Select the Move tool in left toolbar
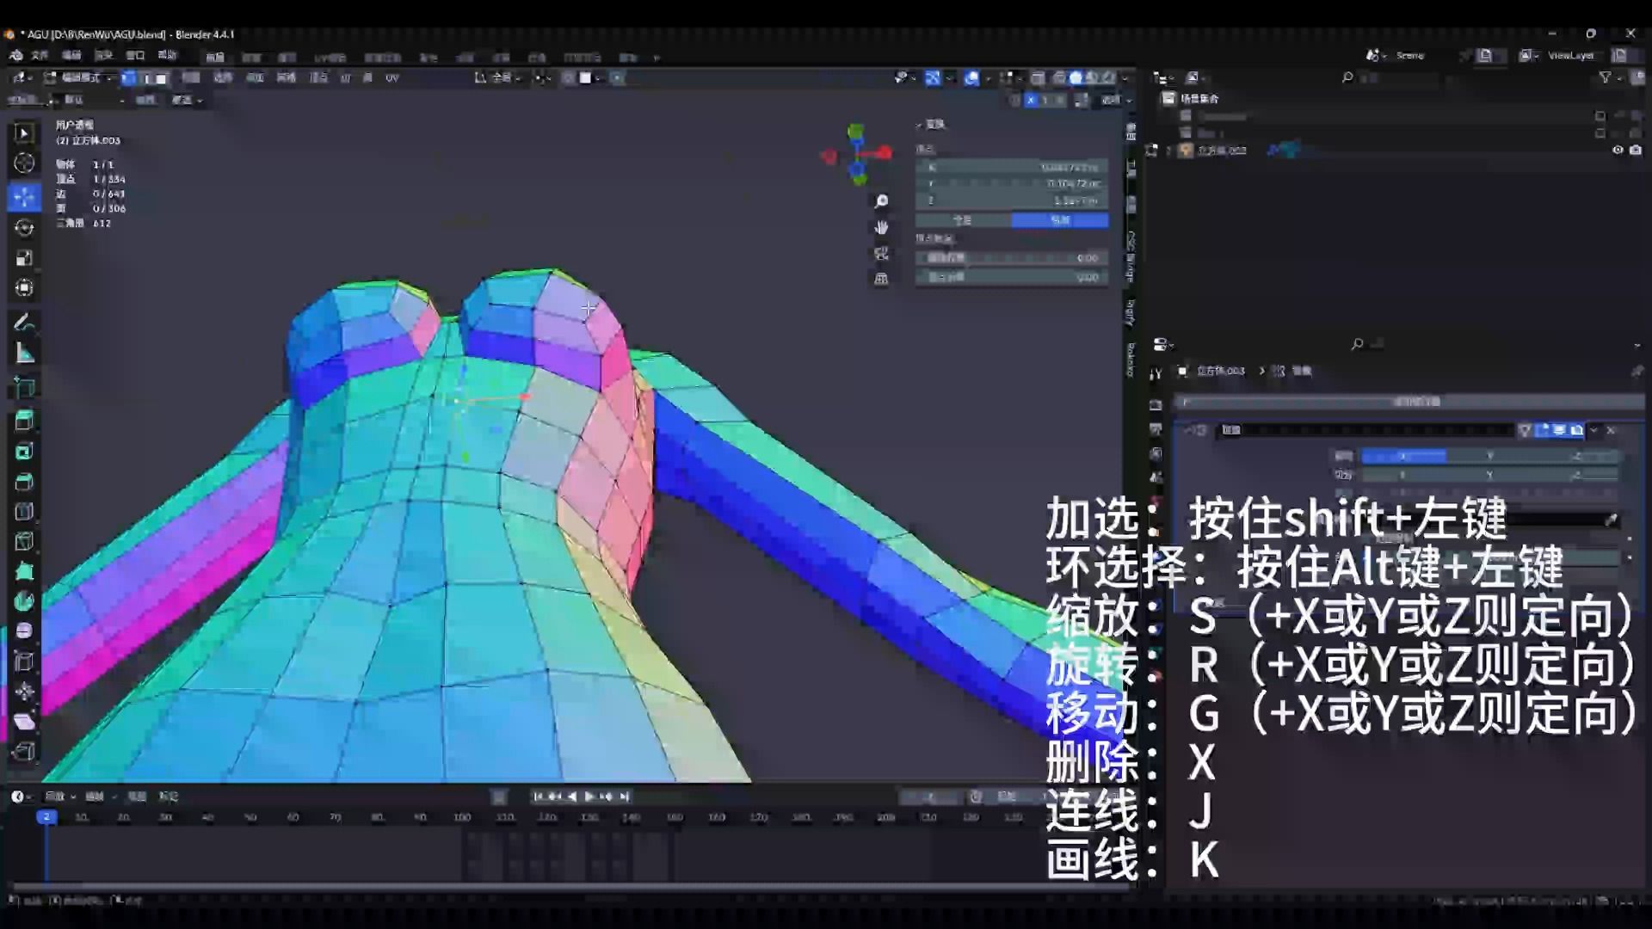 (x=24, y=196)
